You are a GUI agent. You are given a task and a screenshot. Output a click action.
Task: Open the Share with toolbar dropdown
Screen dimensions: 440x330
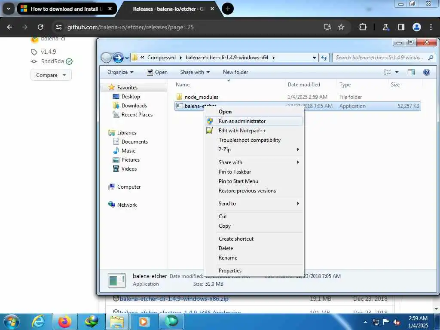pyautogui.click(x=195, y=72)
